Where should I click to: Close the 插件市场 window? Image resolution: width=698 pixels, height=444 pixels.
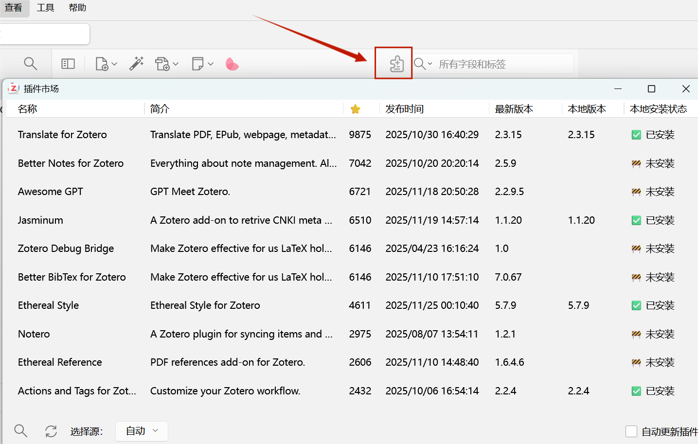686,89
